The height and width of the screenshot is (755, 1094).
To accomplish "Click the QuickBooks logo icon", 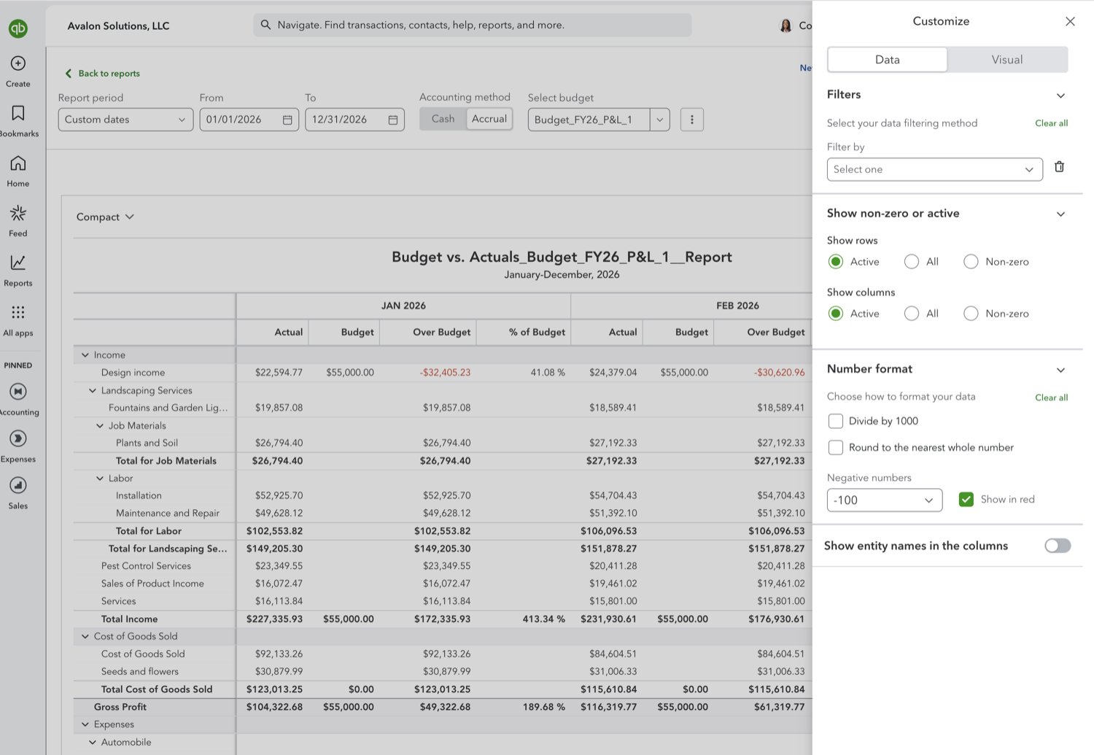I will tap(18, 28).
